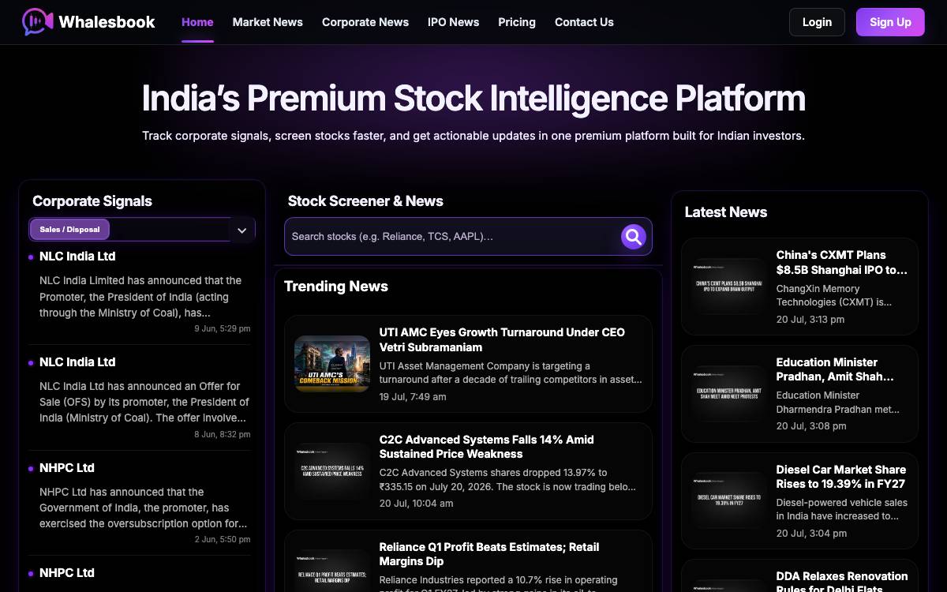The width and height of the screenshot is (947, 592).
Task: Click the '20 Jul, 3:13 pm' timestamp
Action: 810,320
